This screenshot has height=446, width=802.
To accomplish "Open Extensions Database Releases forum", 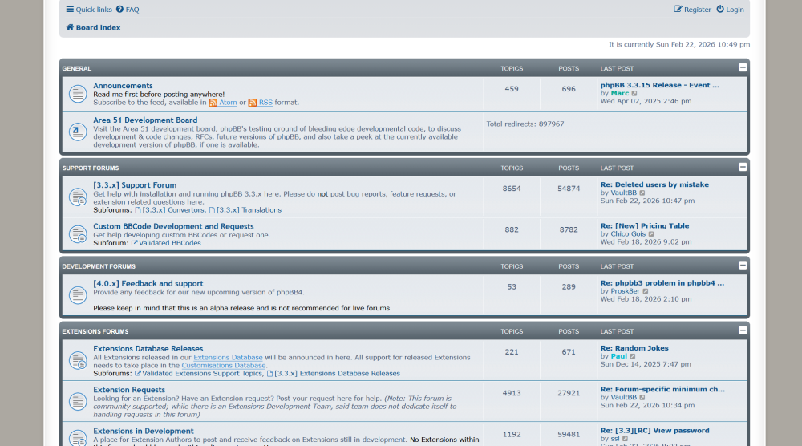I will click(148, 348).
